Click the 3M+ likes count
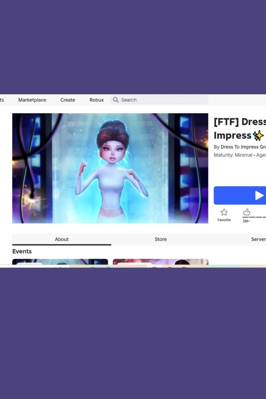 [246, 221]
